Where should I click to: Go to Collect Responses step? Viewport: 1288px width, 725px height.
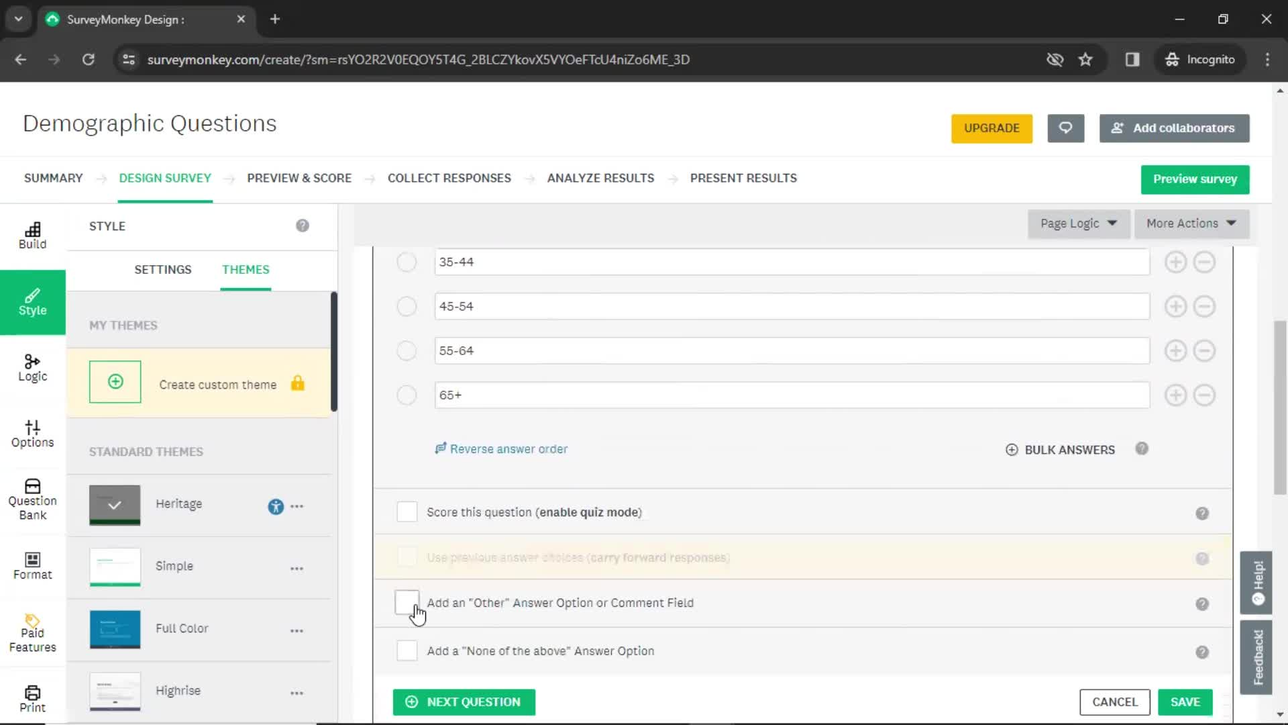pos(449,178)
